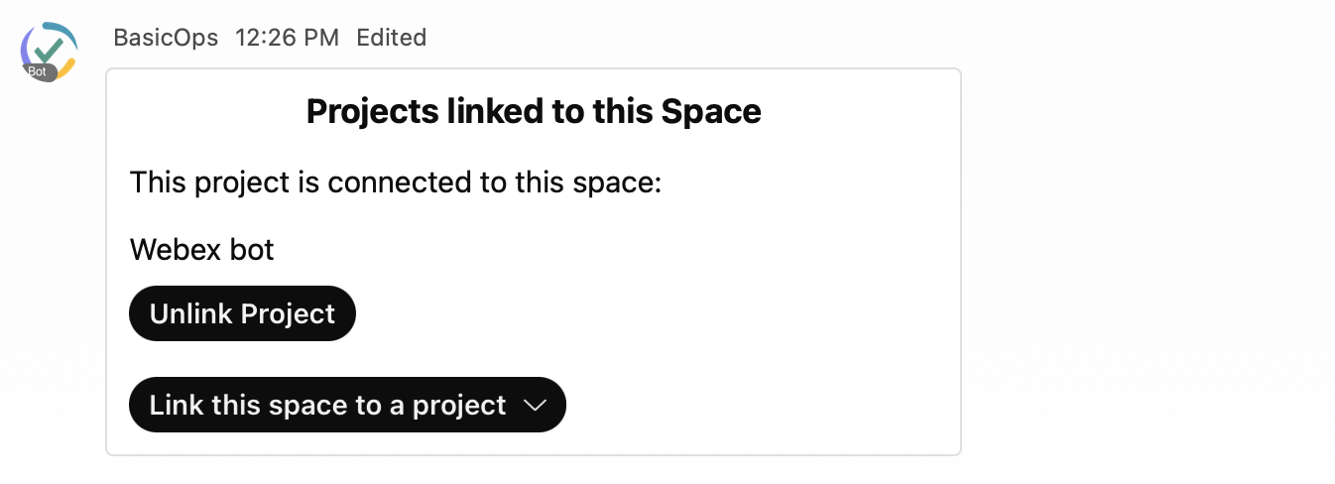This screenshot has width=1335, height=484.
Task: Click the chevron arrow on the Link dropdown
Action: pyautogui.click(x=535, y=406)
